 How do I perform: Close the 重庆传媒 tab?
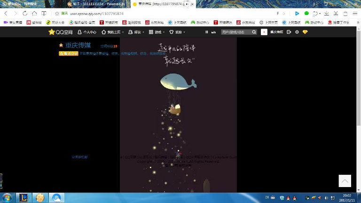pyautogui.click(x=192, y=4)
